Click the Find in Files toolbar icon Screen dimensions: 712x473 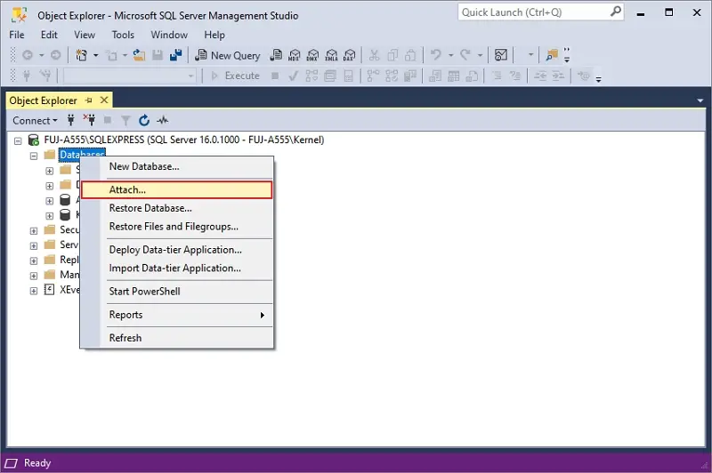tap(552, 55)
